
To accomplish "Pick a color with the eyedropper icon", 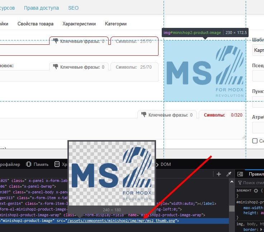I will click(x=229, y=174).
